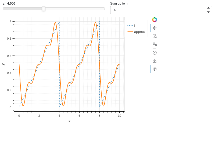Image resolution: width=215 pixels, height=155 pixels.
Task: Toggle the Wheel Zoom tool
Action: (155, 44)
